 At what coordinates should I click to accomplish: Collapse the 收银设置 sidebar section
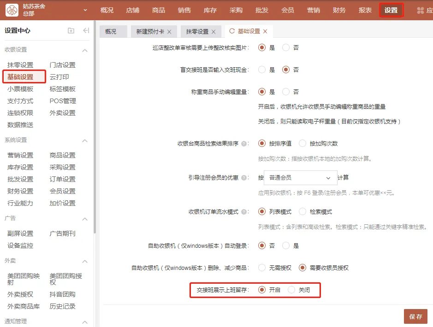pyautogui.click(x=85, y=50)
